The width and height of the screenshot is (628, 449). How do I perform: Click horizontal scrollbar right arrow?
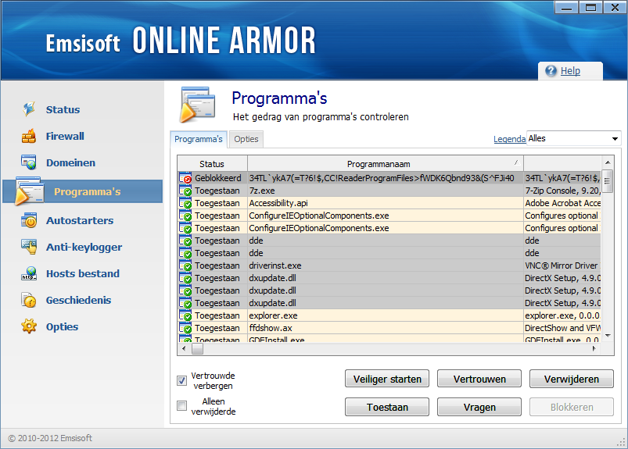pyautogui.click(x=594, y=348)
